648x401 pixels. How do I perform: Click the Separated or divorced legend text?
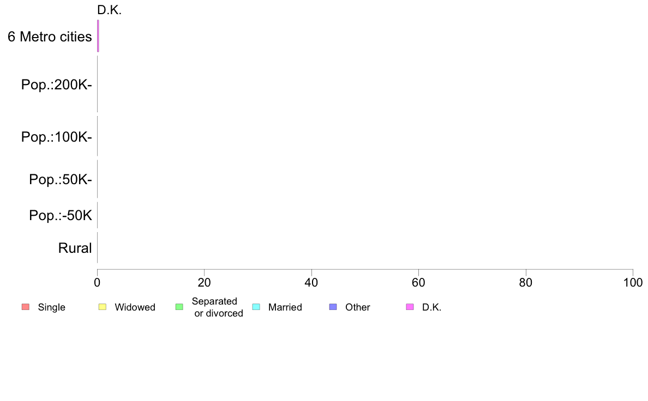[x=218, y=307]
